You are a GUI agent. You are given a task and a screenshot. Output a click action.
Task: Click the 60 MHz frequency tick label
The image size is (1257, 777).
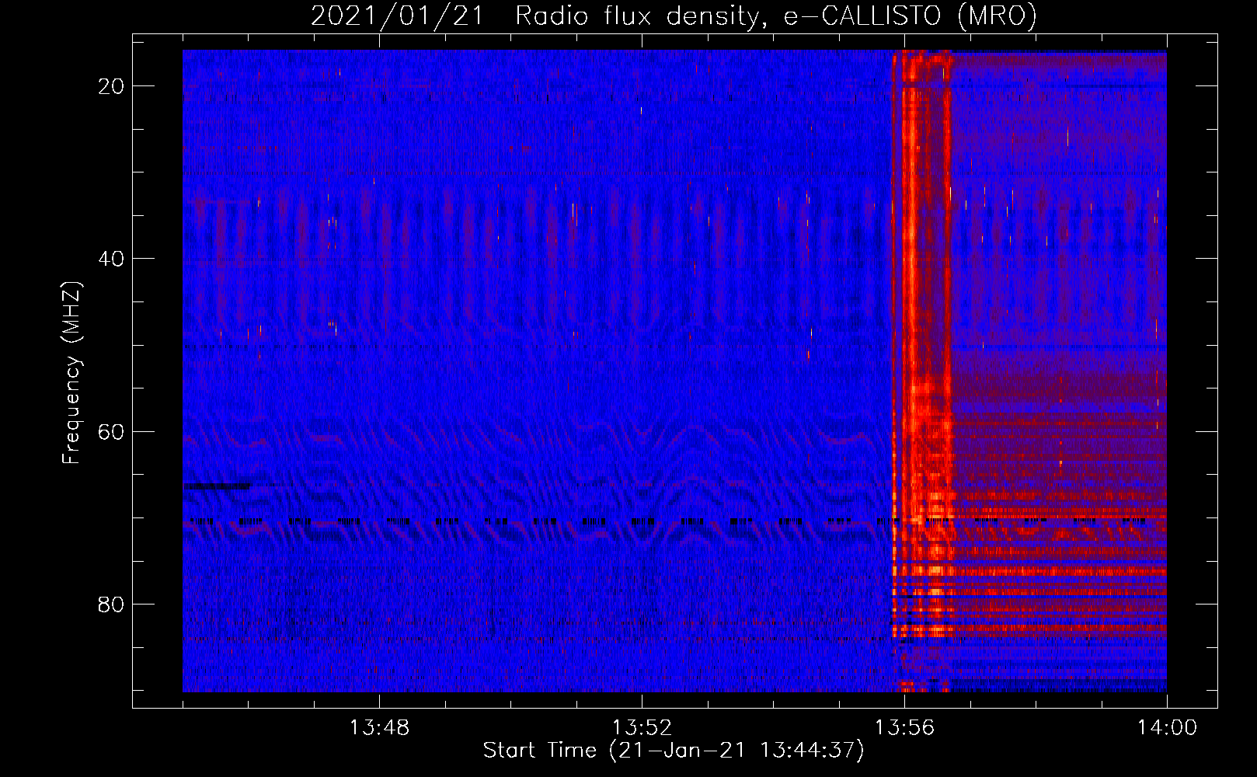[x=112, y=431]
